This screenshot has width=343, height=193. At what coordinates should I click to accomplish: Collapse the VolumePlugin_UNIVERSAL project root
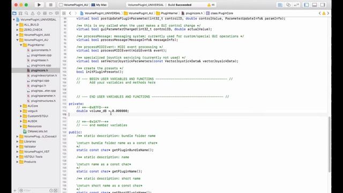pyautogui.click(x=14, y=20)
